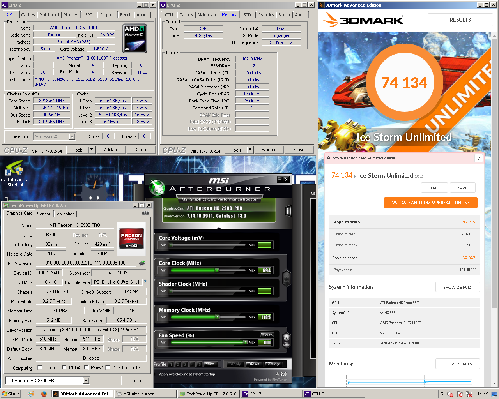Screen dimensions: 499x399
Task: Click the 3DMark logo in the header
Action: point(364,19)
